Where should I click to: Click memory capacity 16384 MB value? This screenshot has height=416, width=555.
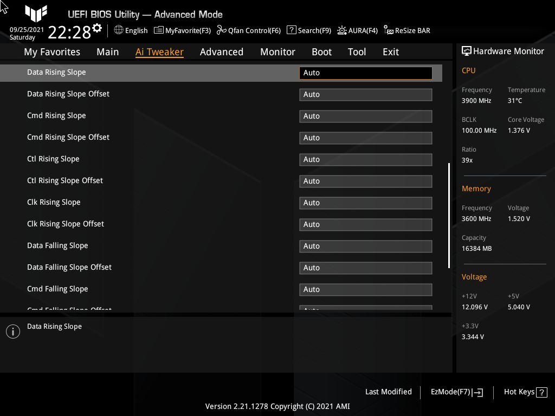click(477, 249)
